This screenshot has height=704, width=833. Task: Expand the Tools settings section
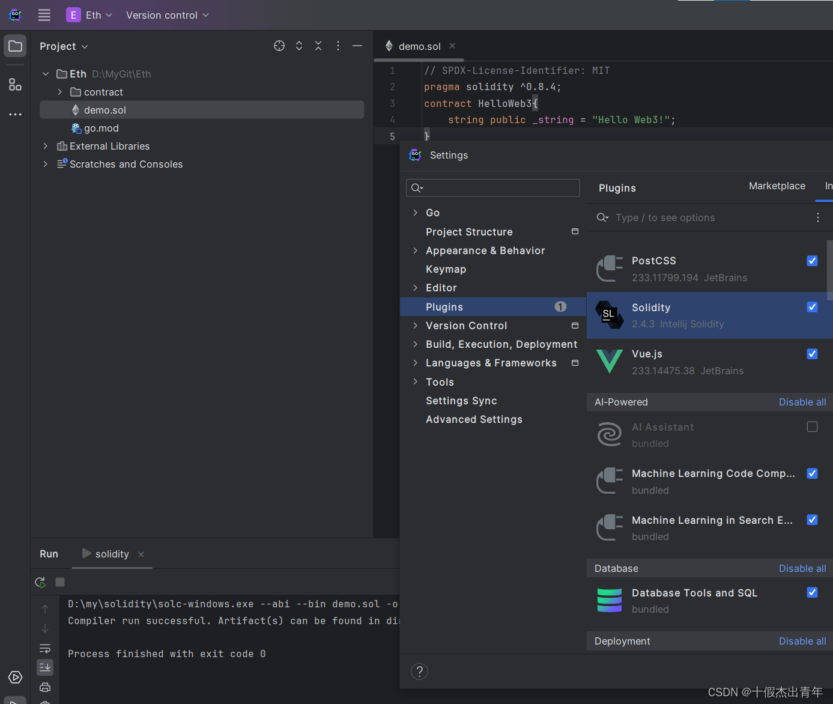coord(415,382)
